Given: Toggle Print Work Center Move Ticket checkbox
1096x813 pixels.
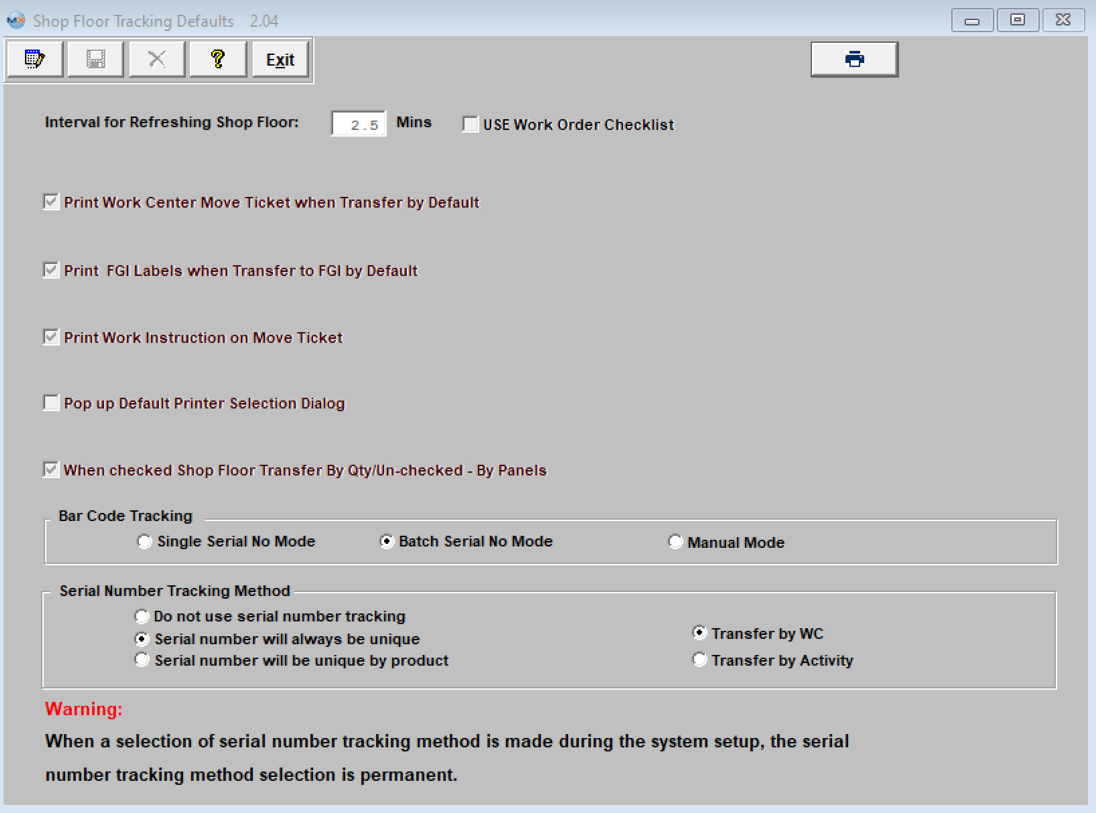Looking at the screenshot, I should click(51, 202).
